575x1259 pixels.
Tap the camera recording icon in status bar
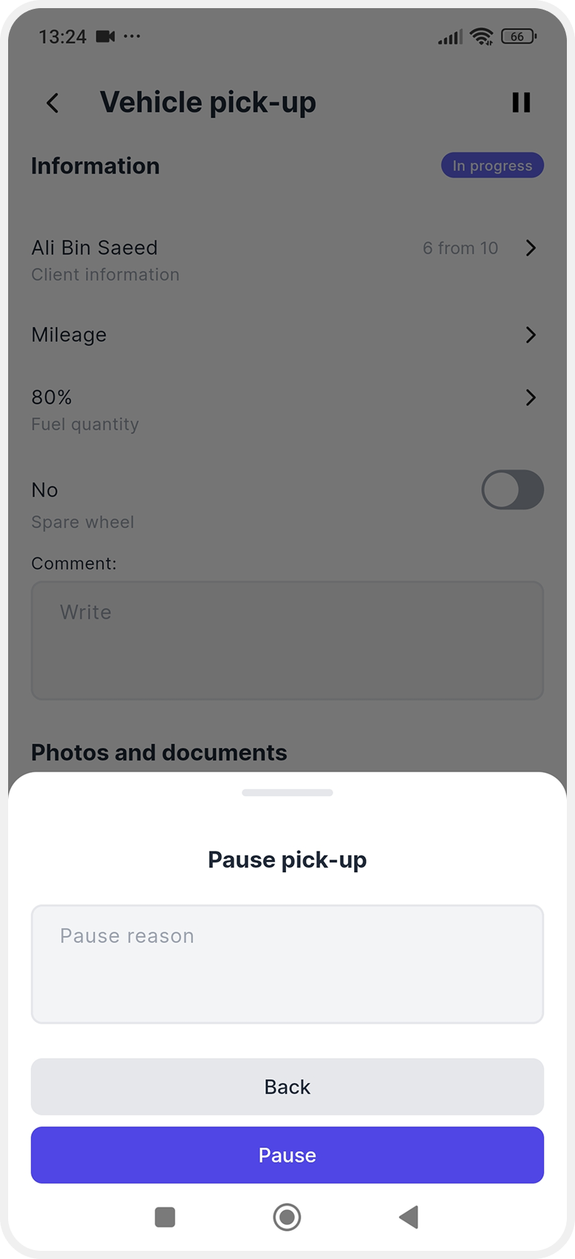(x=106, y=36)
